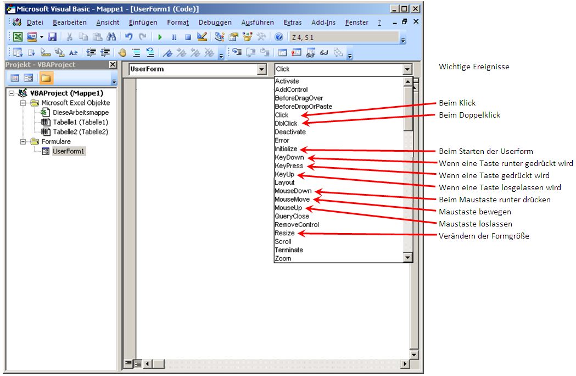Open the UserForm object dropdown arrow
Viewport: 576px width, 376px height.
261,69
